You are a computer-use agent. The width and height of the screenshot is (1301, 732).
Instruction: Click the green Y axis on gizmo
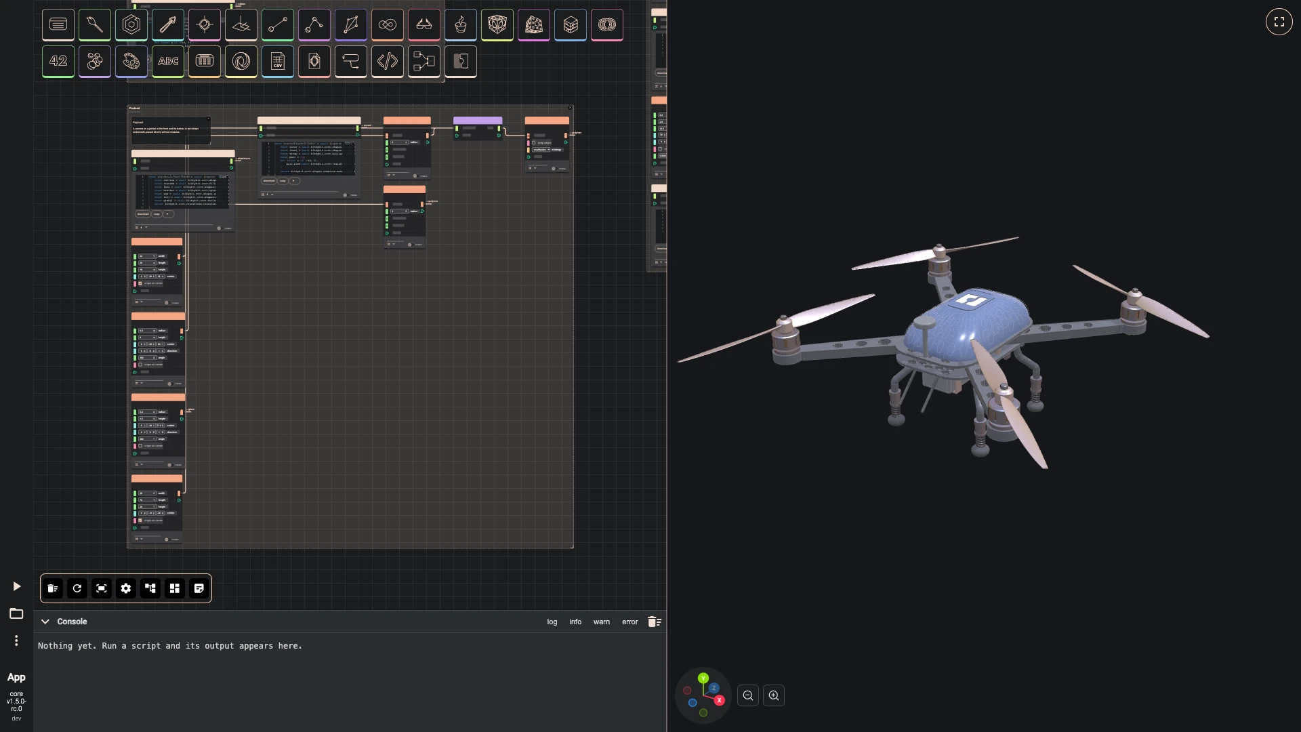(703, 678)
